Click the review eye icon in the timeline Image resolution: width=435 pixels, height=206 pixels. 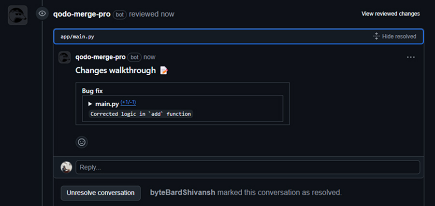point(42,14)
